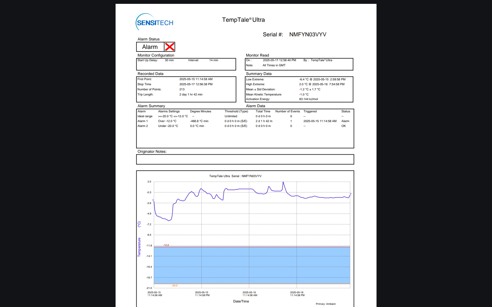Click the red X alarm status icon
Image resolution: width=492 pixels, height=307 pixels.
(x=170, y=47)
